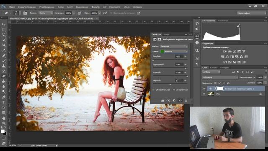Image resolution: width=268 pixels, height=151 pixels.
Task: Click the histogram cache warning icon
Action: coord(238,26)
